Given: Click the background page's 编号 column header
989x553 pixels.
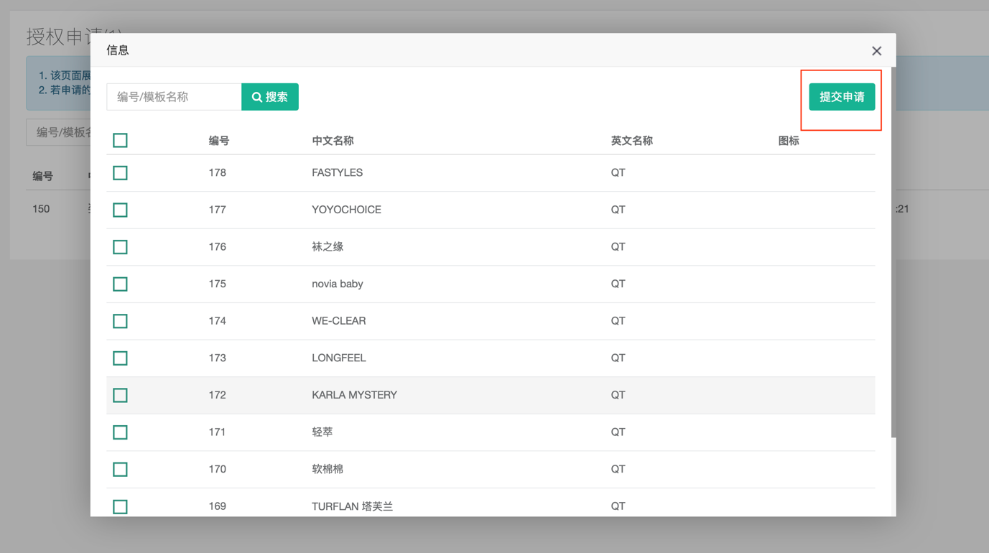Looking at the screenshot, I should coord(42,176).
